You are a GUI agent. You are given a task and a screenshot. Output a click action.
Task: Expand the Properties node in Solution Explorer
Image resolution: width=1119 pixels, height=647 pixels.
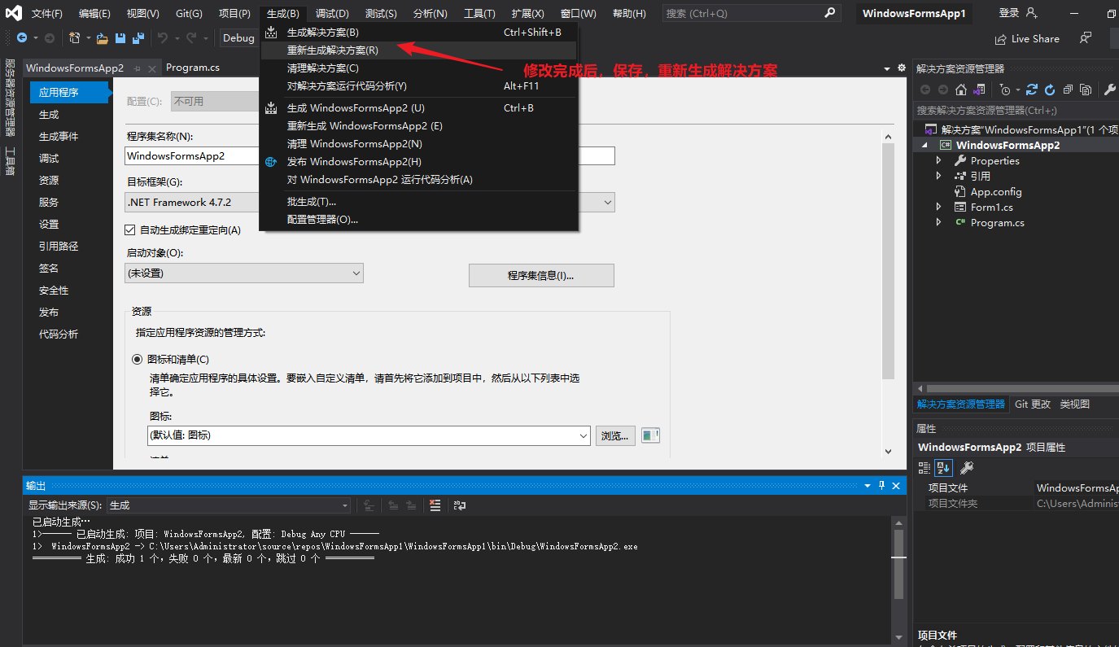point(938,161)
